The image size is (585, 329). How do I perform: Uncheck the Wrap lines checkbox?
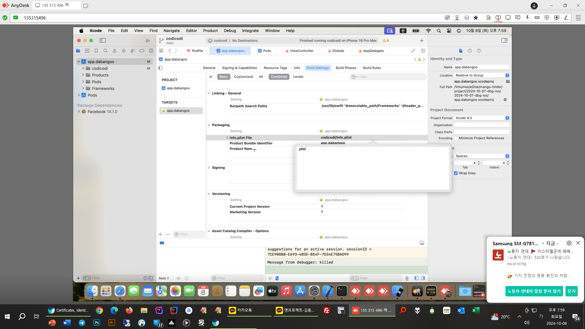click(x=456, y=173)
